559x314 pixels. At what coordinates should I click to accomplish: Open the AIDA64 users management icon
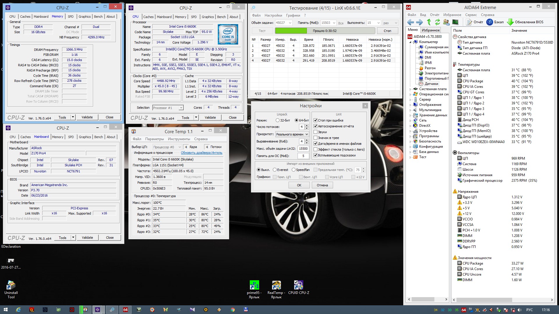coord(446,22)
